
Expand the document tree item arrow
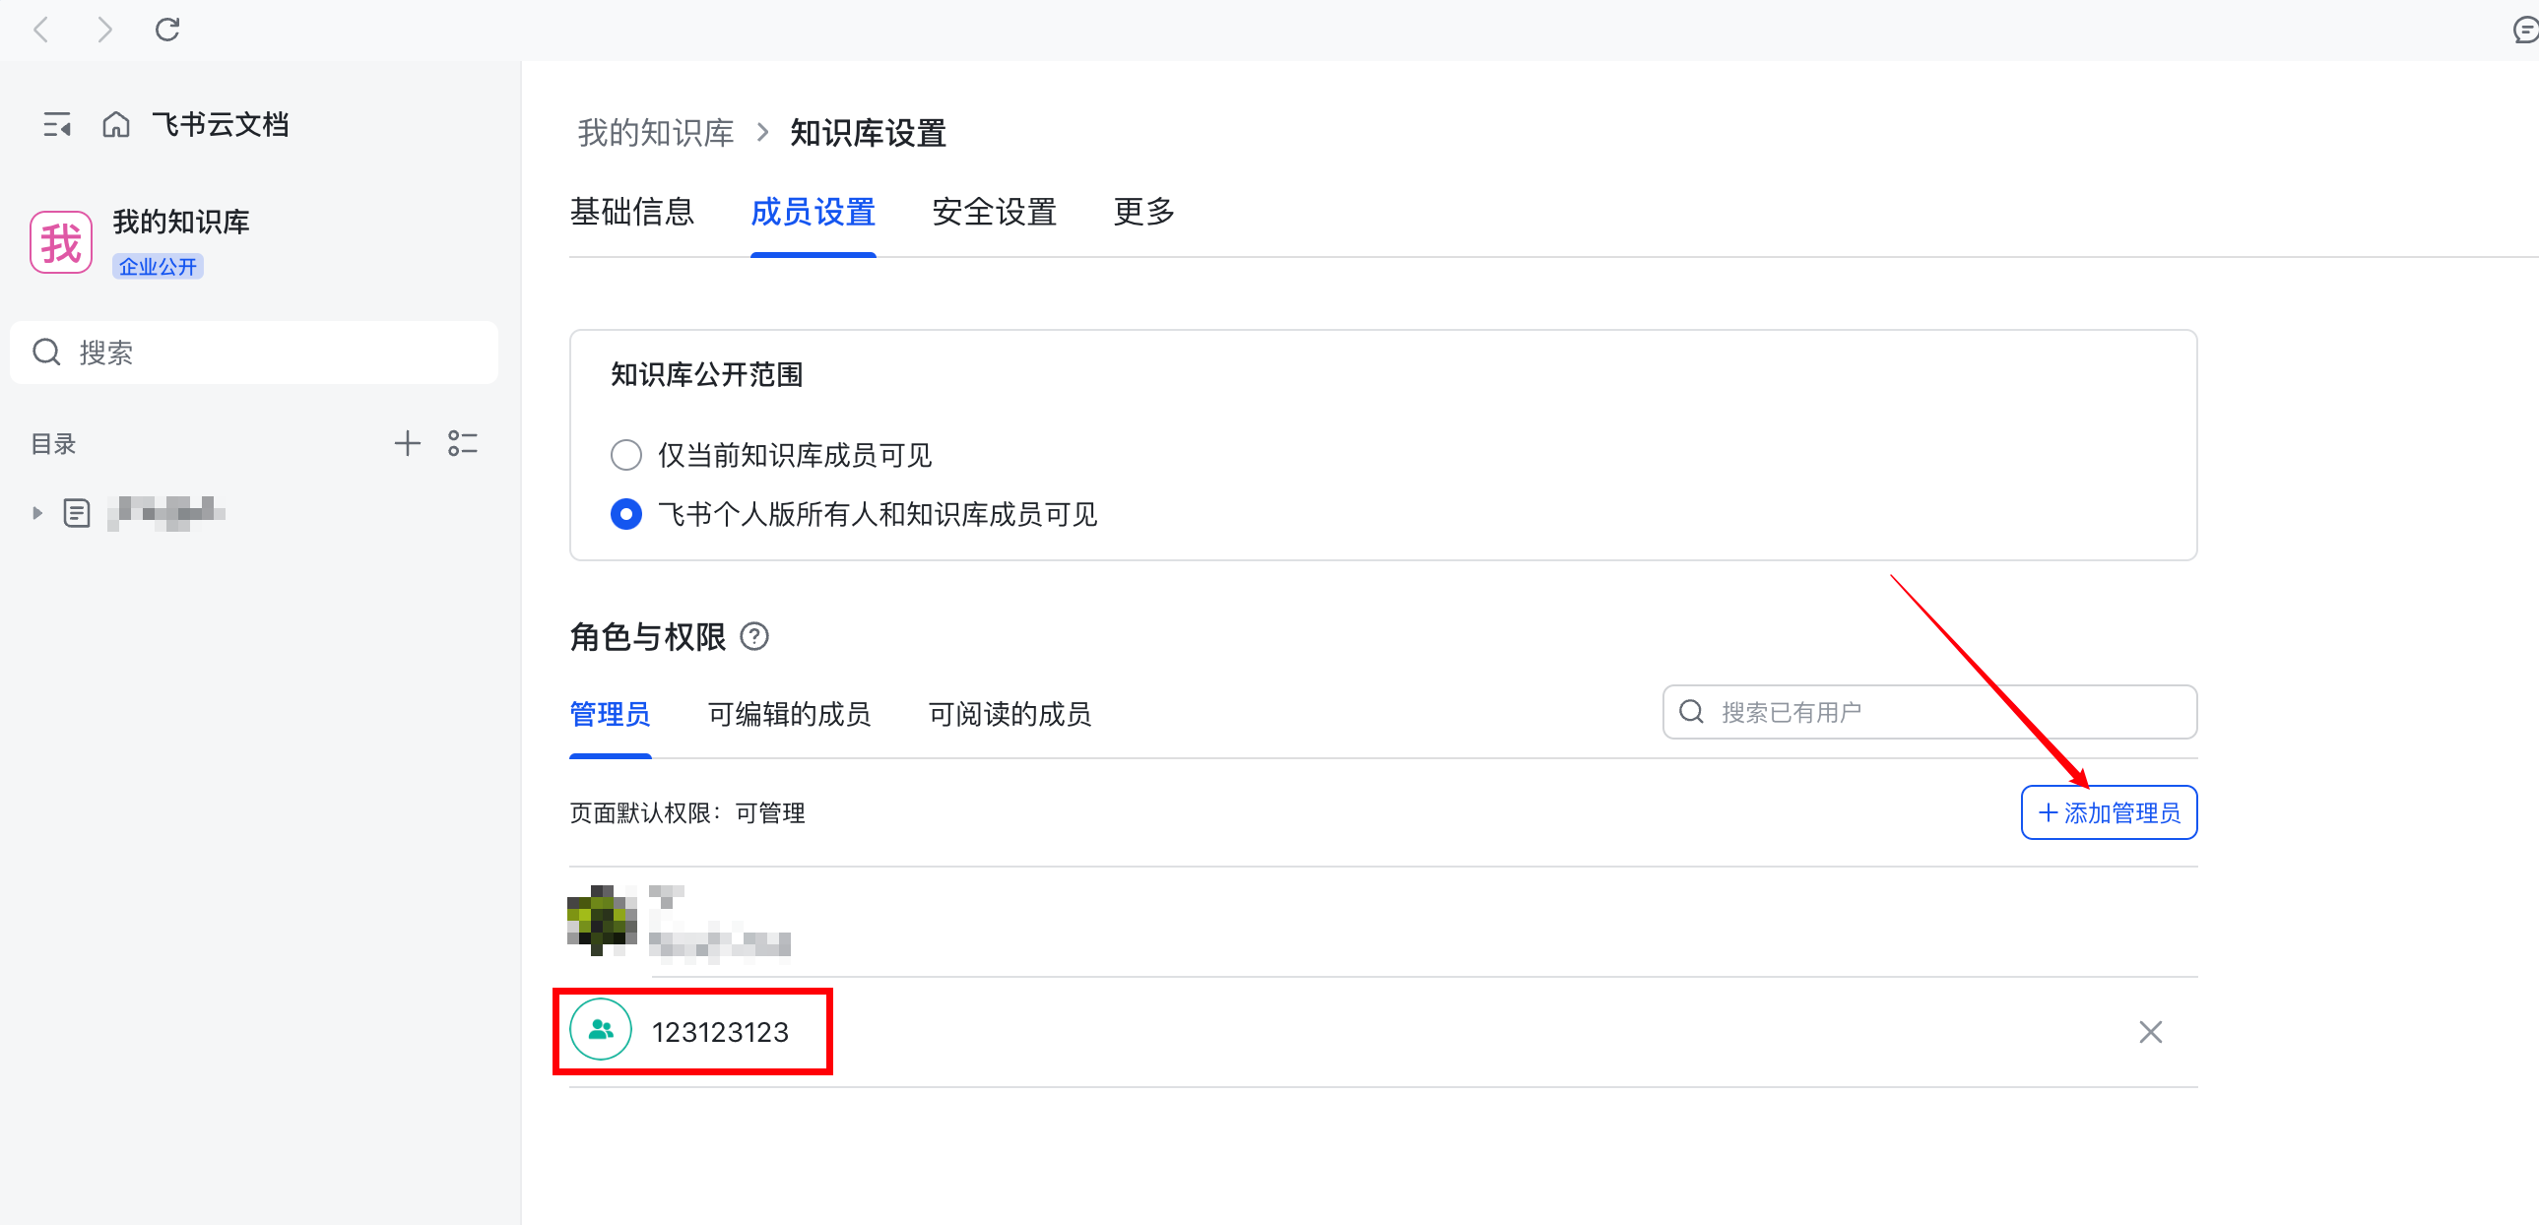tap(37, 512)
